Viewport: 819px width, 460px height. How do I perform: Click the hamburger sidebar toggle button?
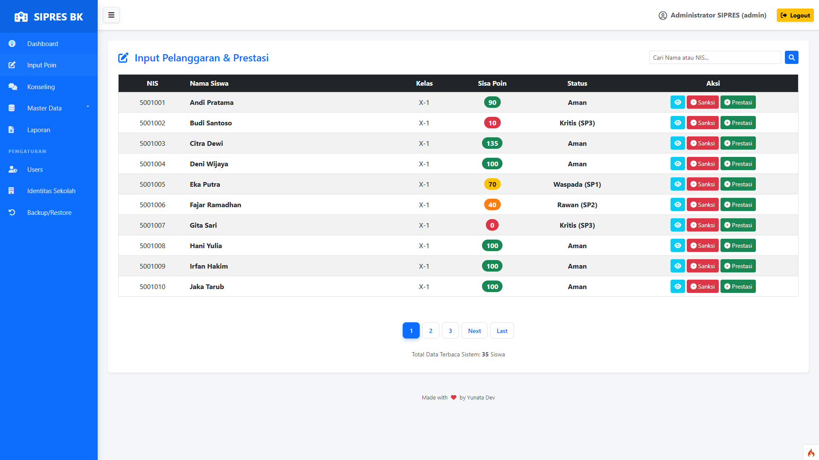point(111,15)
